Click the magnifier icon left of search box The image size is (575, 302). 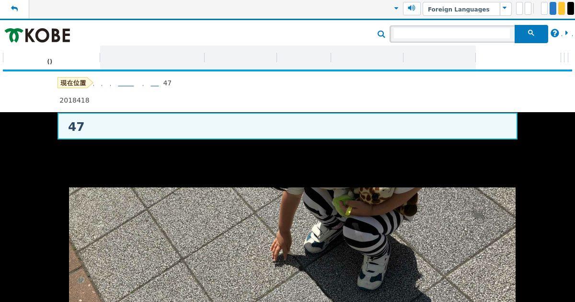tap(381, 34)
